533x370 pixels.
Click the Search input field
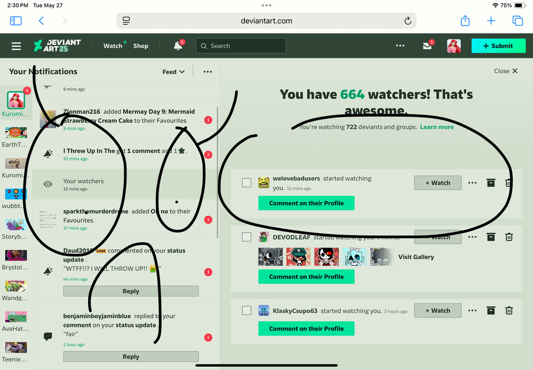click(x=241, y=46)
